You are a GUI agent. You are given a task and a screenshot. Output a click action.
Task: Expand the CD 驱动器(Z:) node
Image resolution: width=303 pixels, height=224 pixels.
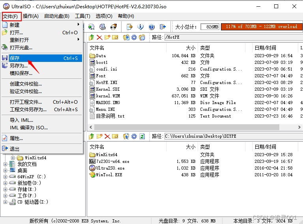(5, 202)
